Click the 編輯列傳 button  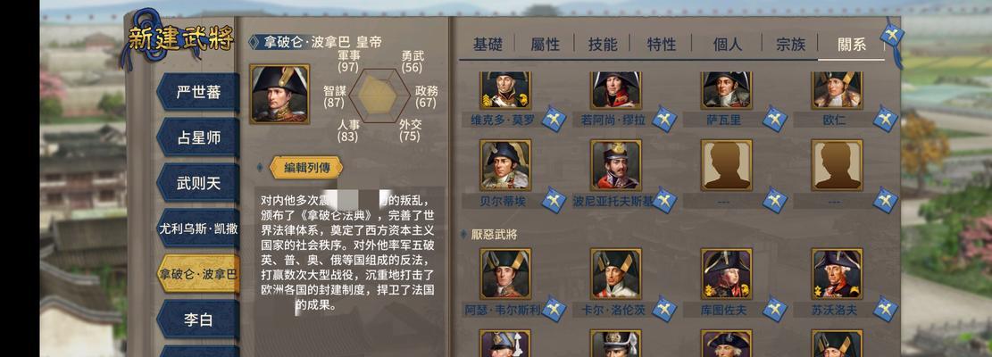306,168
